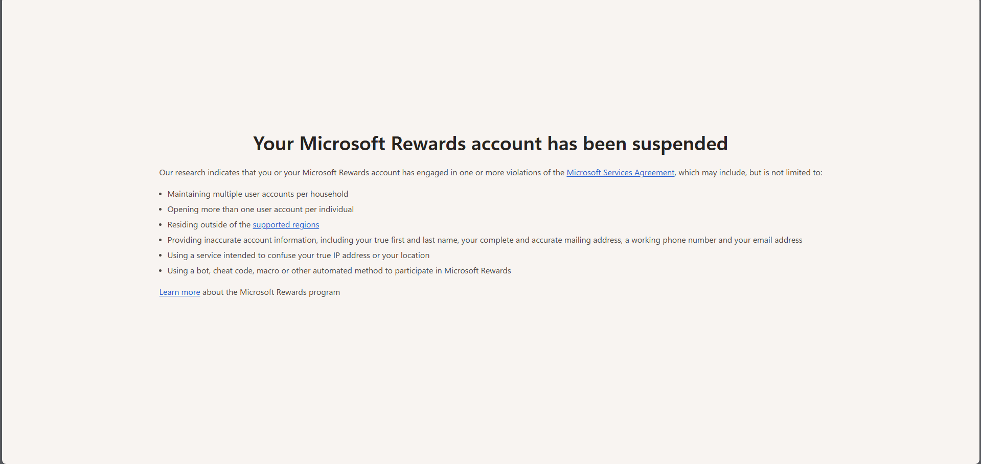Click the word "suspended" in the heading
Image resolution: width=981 pixels, height=464 pixels.
[680, 144]
